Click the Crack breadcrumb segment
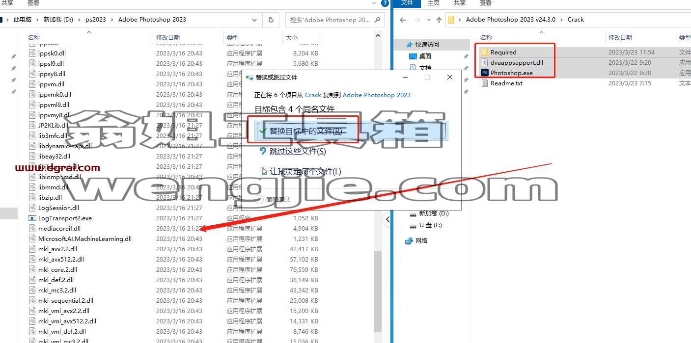 (x=576, y=20)
